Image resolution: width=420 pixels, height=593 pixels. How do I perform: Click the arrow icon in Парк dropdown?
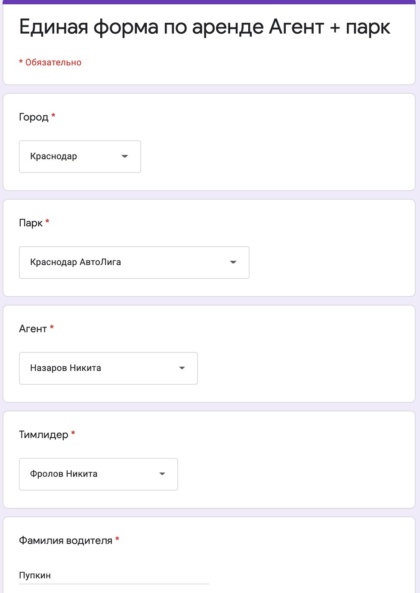(x=233, y=263)
